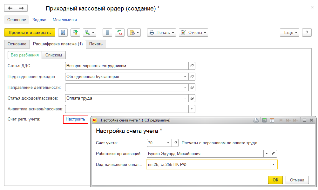Select the Без разбиения mode
Image resolution: width=318 pixels, height=190 pixels.
[24, 55]
